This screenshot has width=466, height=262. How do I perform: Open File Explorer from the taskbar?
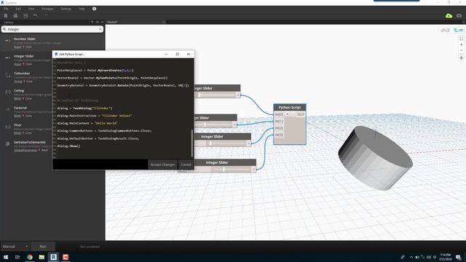(42, 257)
